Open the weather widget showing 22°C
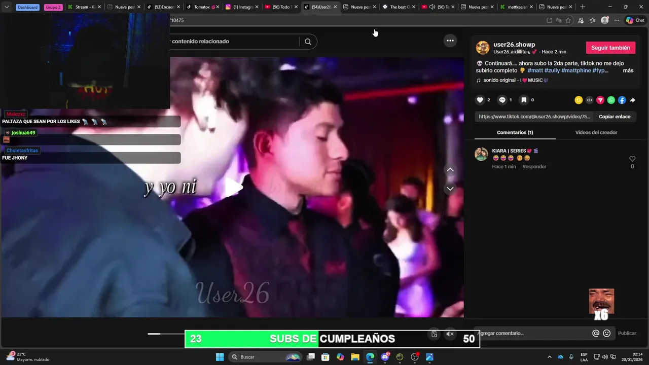The image size is (649, 365). (28, 357)
